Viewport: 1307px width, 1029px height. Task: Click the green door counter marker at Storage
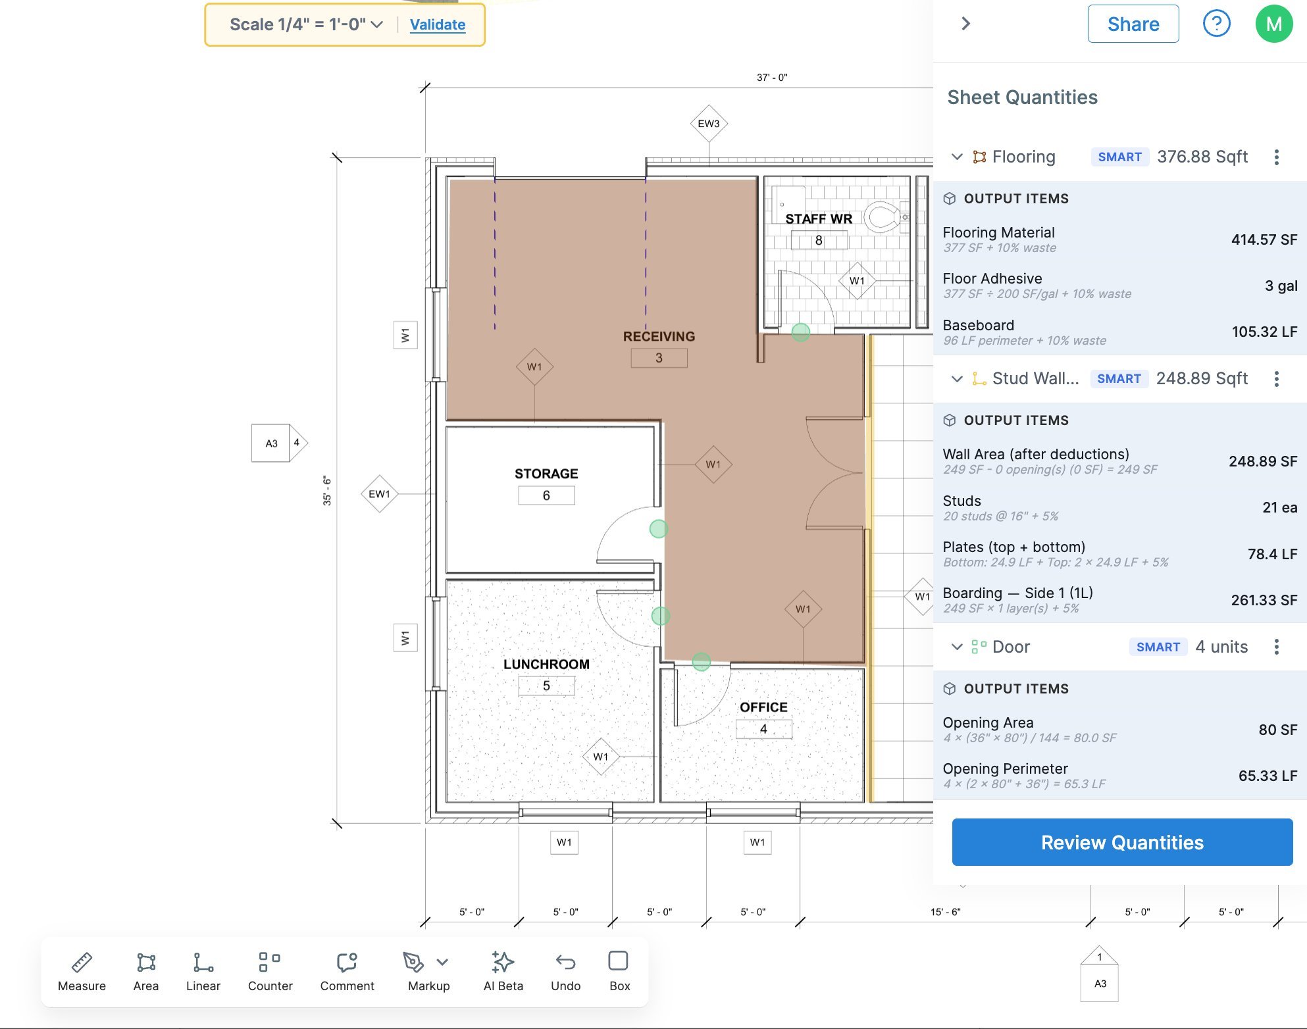(x=658, y=529)
